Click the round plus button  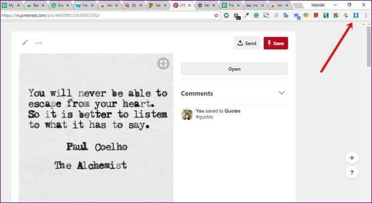(352, 158)
